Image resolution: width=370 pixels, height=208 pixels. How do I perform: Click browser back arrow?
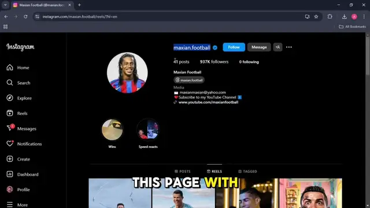tap(6, 17)
